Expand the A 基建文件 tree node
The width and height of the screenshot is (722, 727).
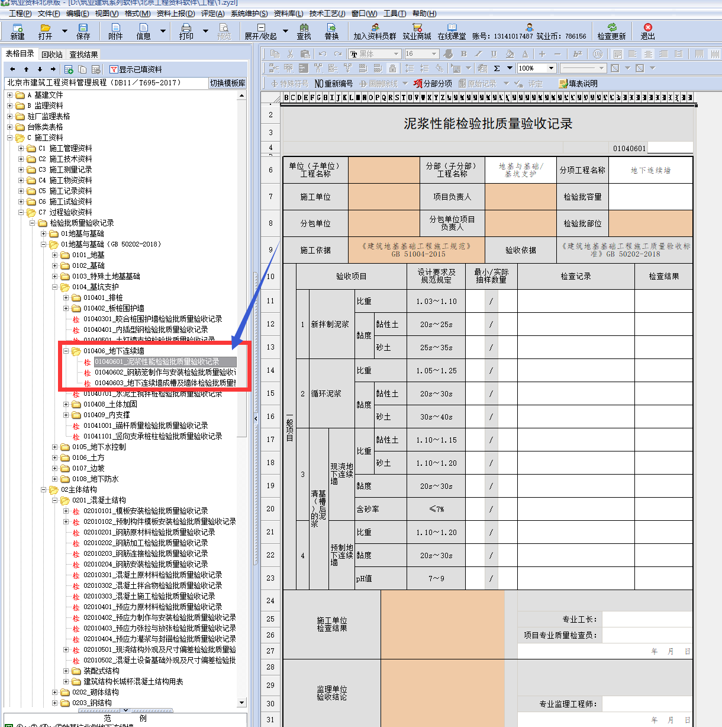point(10,95)
